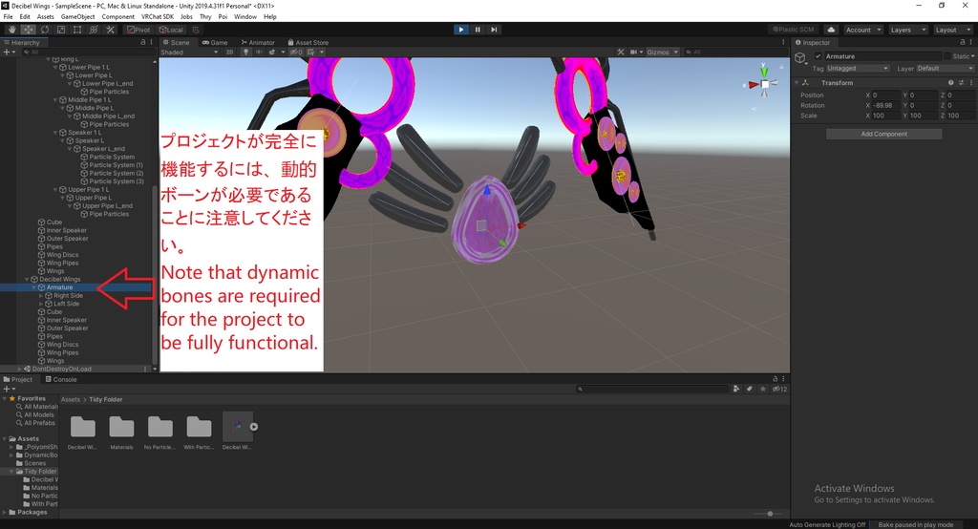
Task: Toggle scene effects (skybox) icon
Action: click(x=272, y=53)
